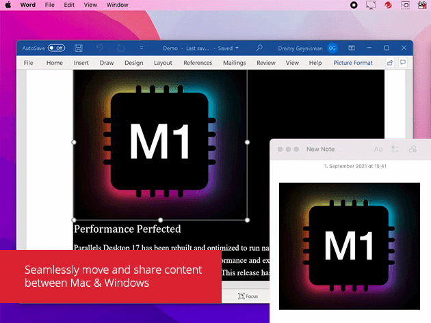Image resolution: width=431 pixels, height=323 pixels.
Task: Click the red Trend Micro menu bar icon
Action: 388,5
